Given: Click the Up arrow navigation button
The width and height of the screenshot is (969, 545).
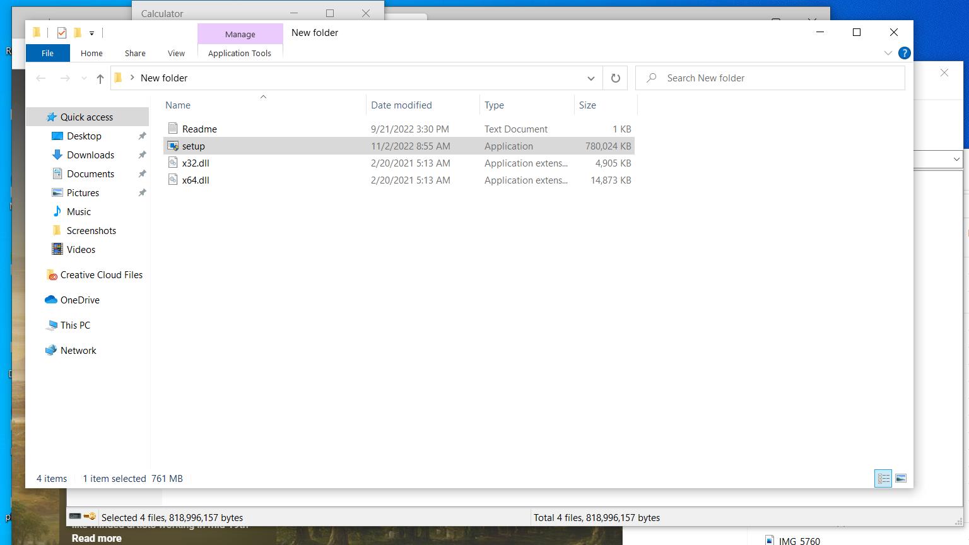Looking at the screenshot, I should click(100, 78).
